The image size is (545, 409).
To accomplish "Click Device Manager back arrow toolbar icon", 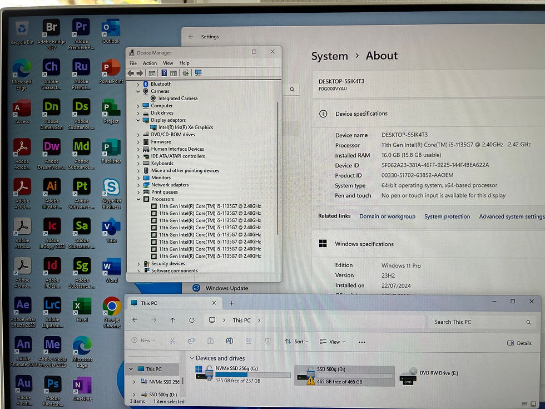I will point(131,73).
